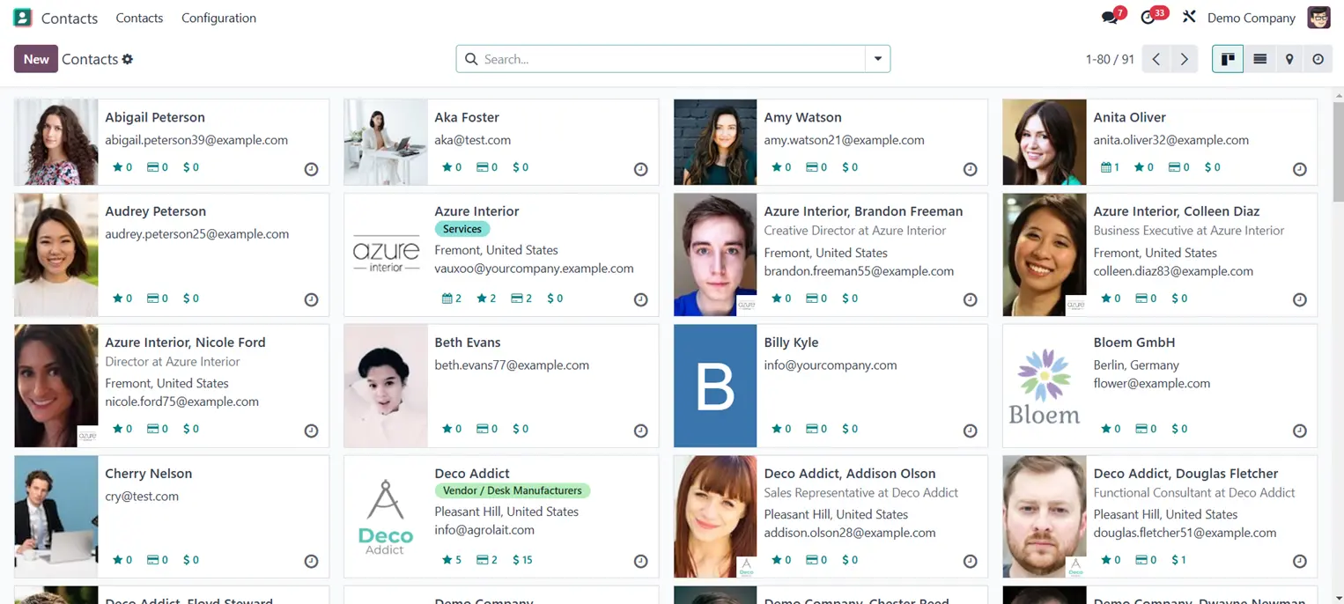Click Billy Kyle's blue B avatar
This screenshot has width=1344, height=604.
715,386
